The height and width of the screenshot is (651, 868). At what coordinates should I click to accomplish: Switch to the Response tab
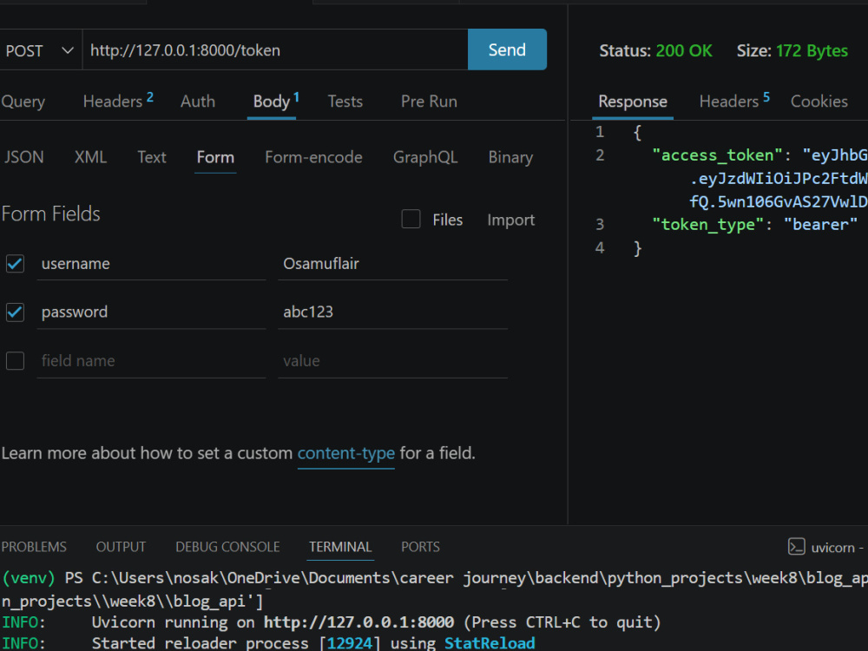633,102
